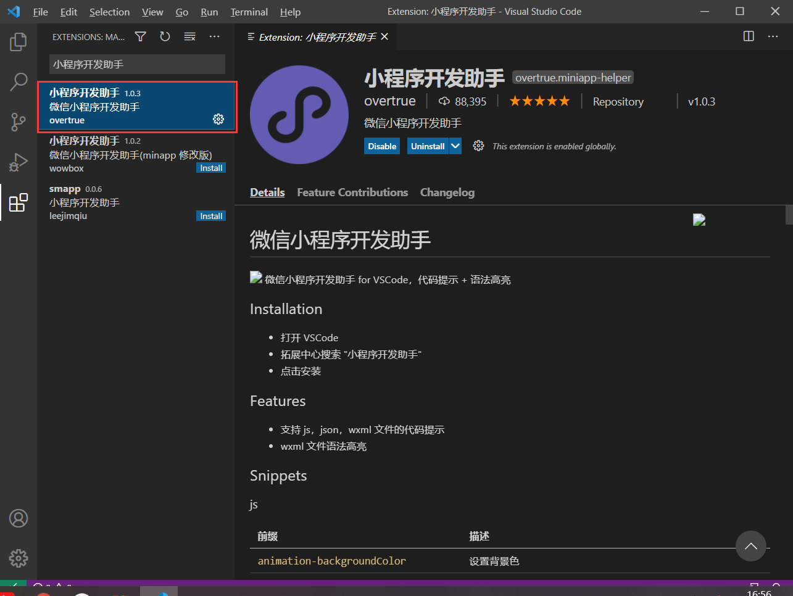Open the File menu

(x=41, y=12)
